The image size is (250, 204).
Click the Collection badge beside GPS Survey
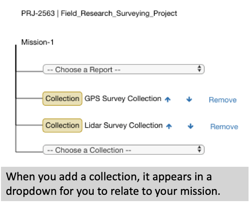[62, 99]
